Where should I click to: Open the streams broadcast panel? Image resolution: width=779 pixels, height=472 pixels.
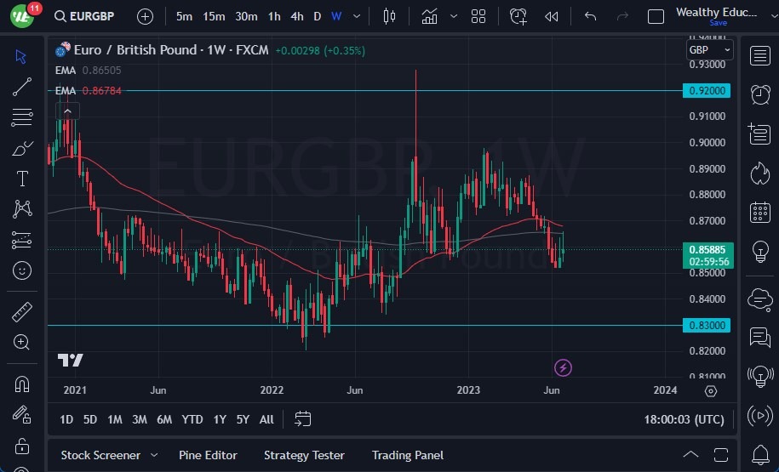[760, 416]
